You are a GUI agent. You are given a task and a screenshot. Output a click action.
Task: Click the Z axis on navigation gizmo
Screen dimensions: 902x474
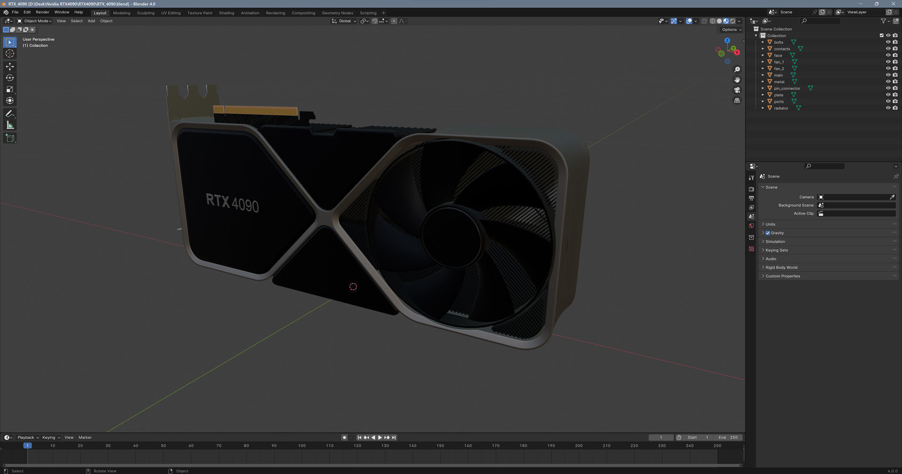727,40
